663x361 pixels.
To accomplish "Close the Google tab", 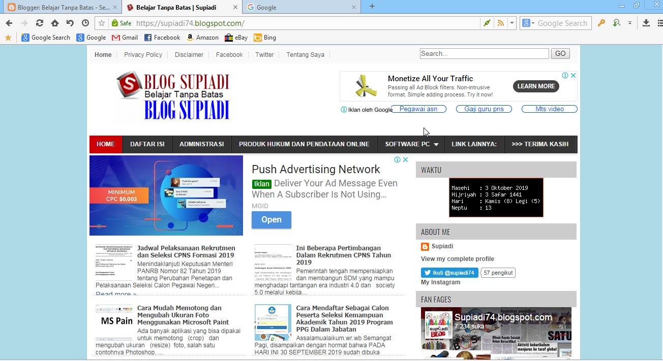I will [x=354, y=7].
